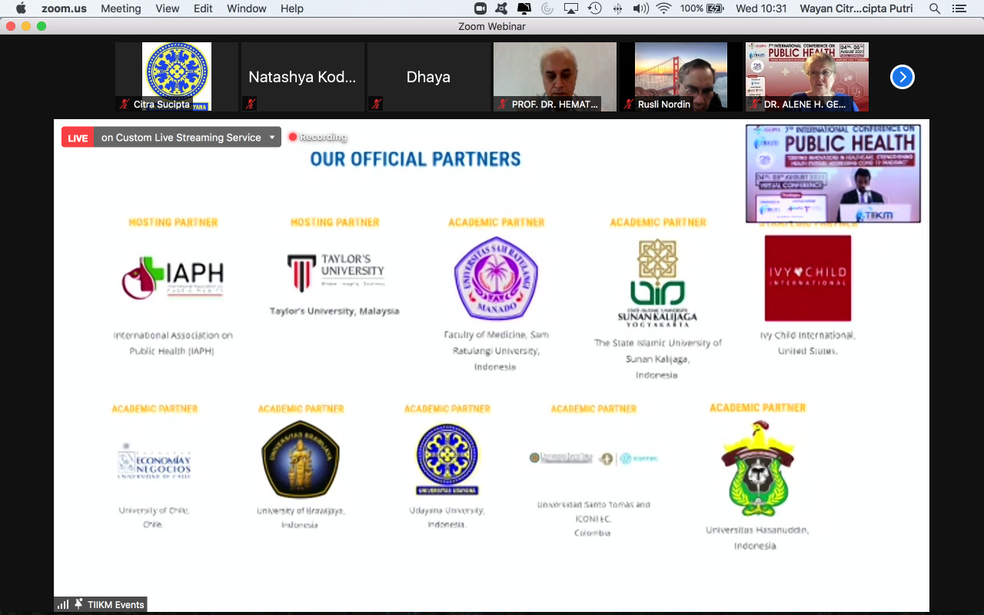Select Rusli Nordin video thumbnail
Image resolution: width=984 pixels, height=615 pixels.
click(x=681, y=77)
